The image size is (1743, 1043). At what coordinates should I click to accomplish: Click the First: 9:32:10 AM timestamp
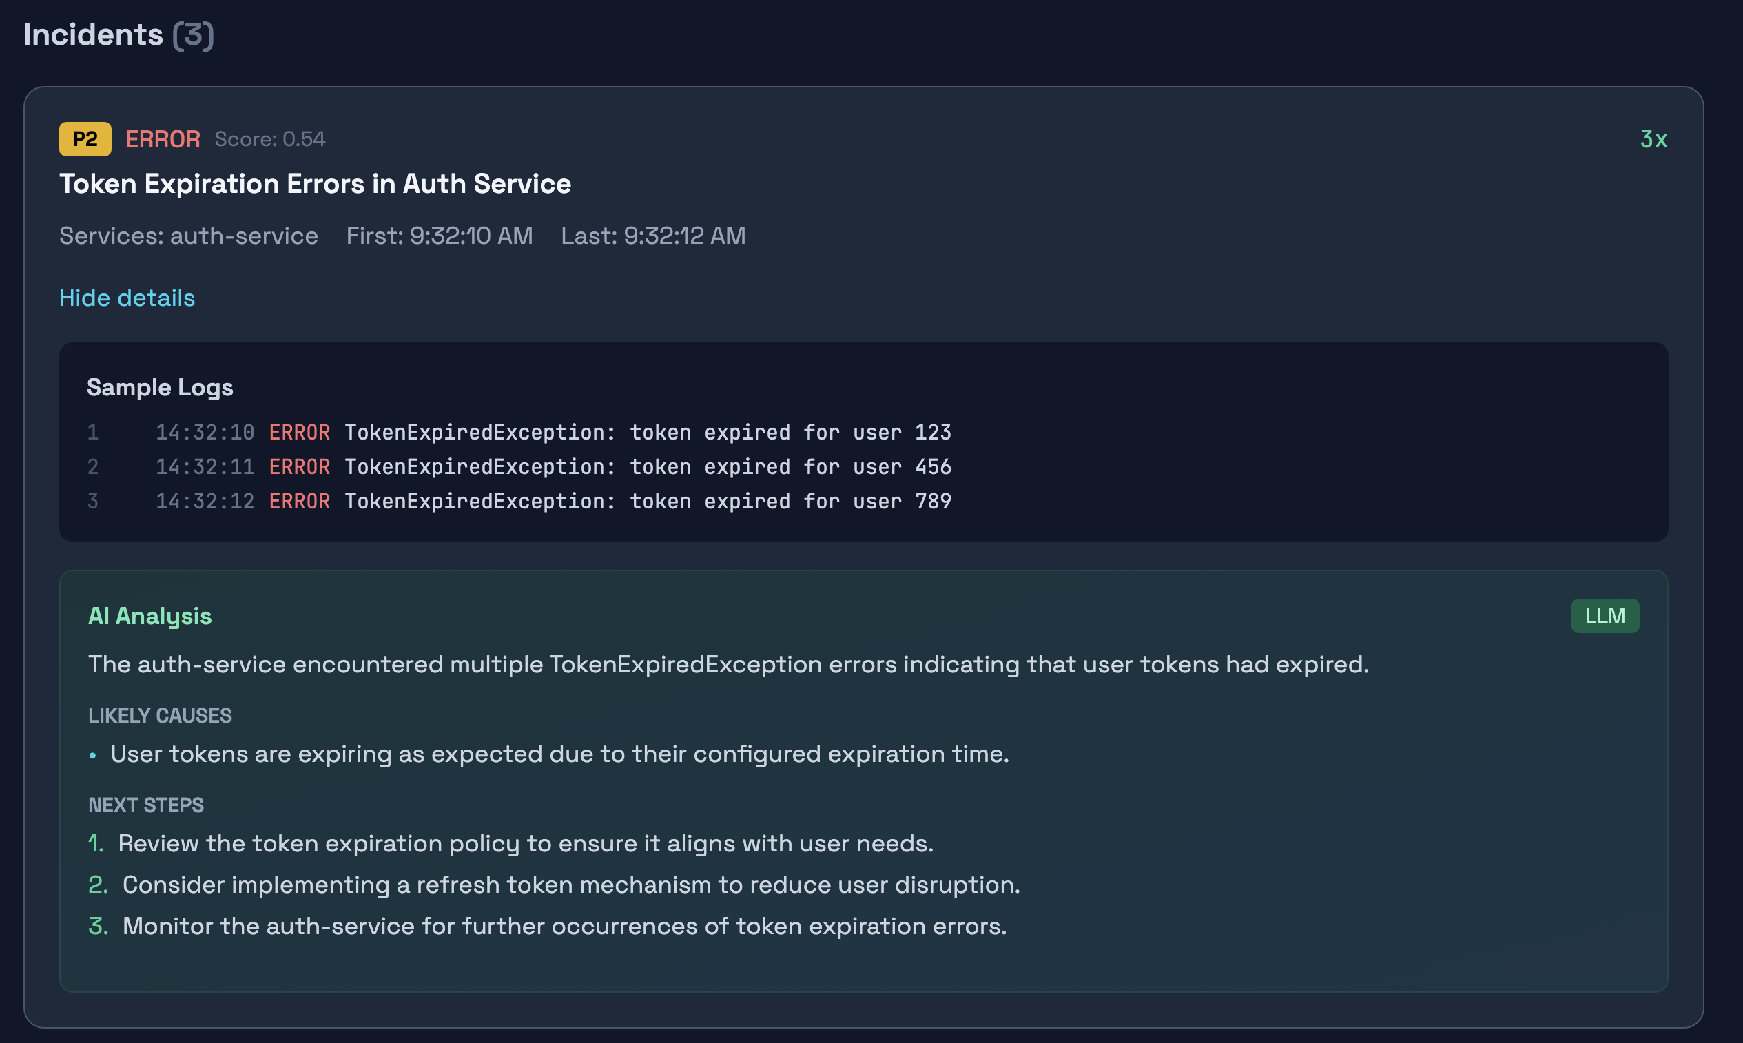point(440,236)
